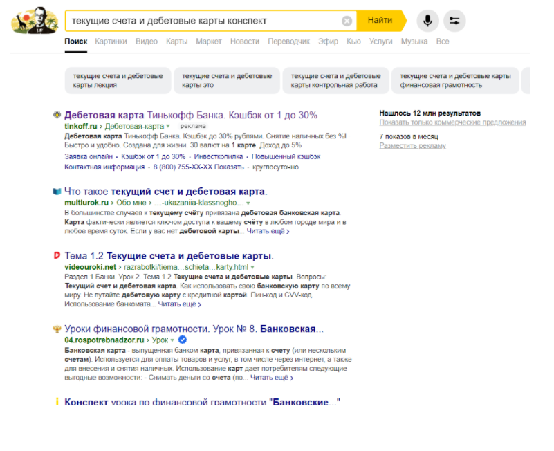Open search settings via the sliders icon
554x451 pixels.
click(x=454, y=21)
